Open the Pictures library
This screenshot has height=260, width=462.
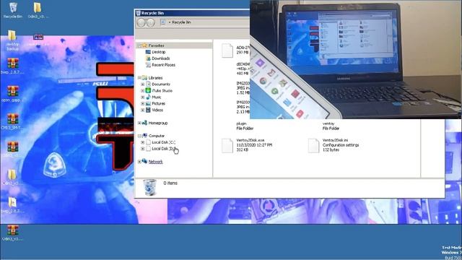(x=159, y=104)
